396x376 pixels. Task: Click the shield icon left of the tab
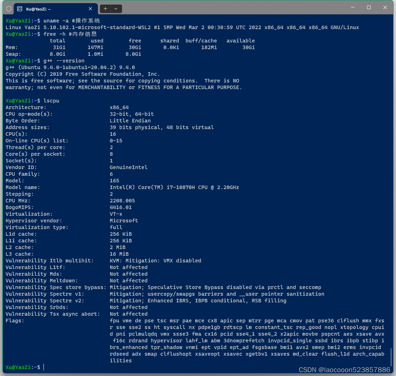coord(9,9)
